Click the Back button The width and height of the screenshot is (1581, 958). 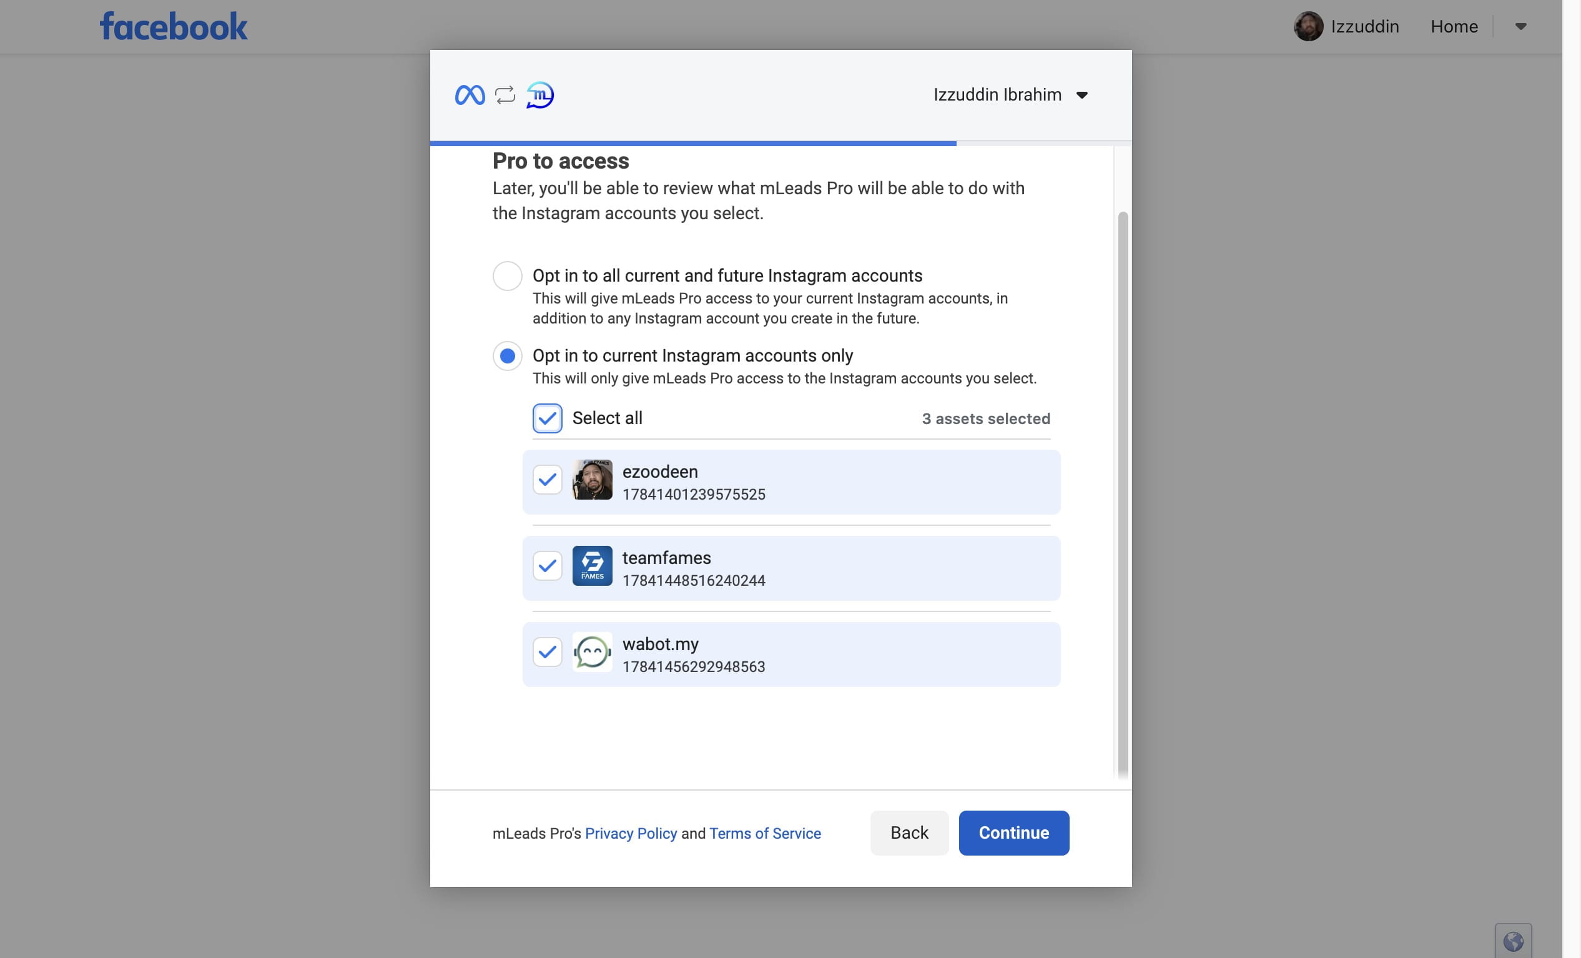point(909,832)
